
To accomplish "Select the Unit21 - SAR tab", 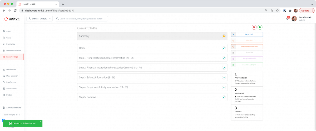I will pos(38,4).
